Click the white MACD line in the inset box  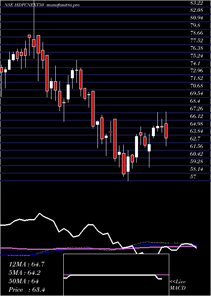(113, 276)
